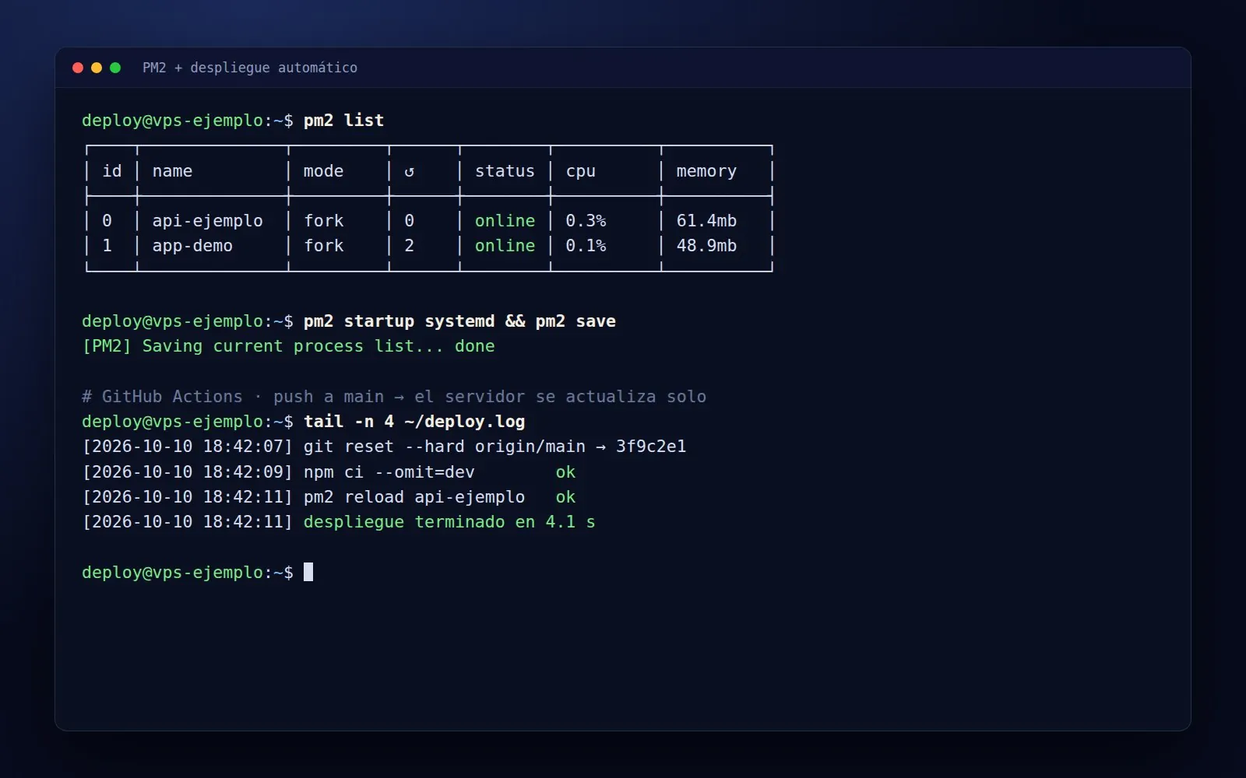Select the 'pm2 list' command text

343,121
